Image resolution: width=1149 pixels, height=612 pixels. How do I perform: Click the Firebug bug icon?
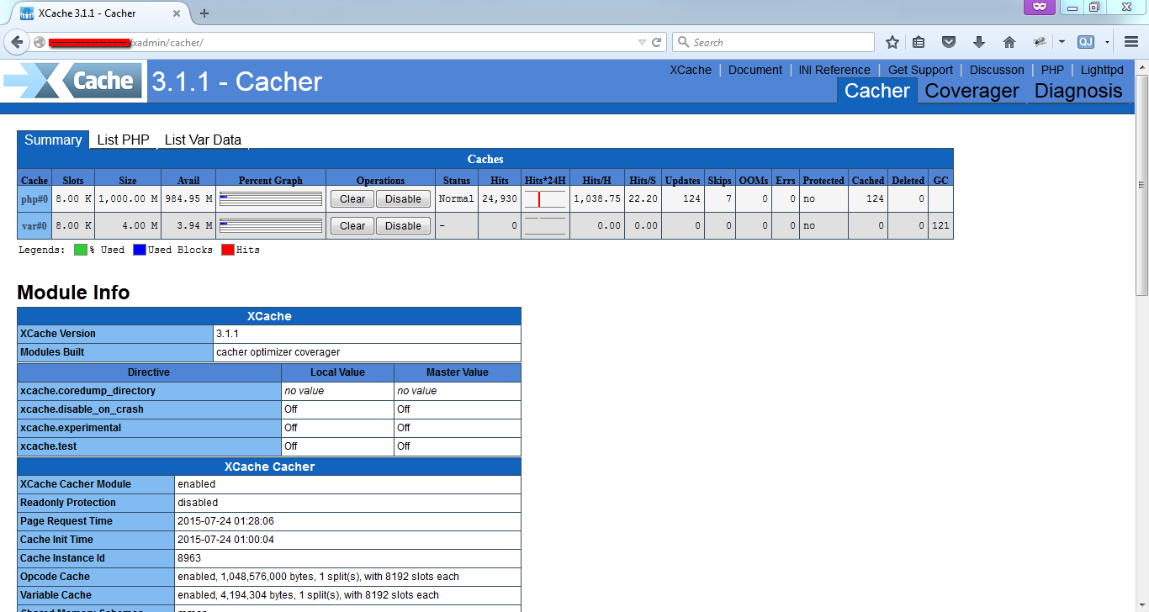click(1040, 42)
